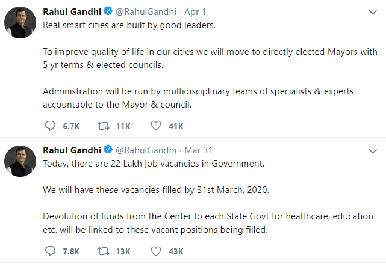Click the 13K retweet count

tap(123, 251)
